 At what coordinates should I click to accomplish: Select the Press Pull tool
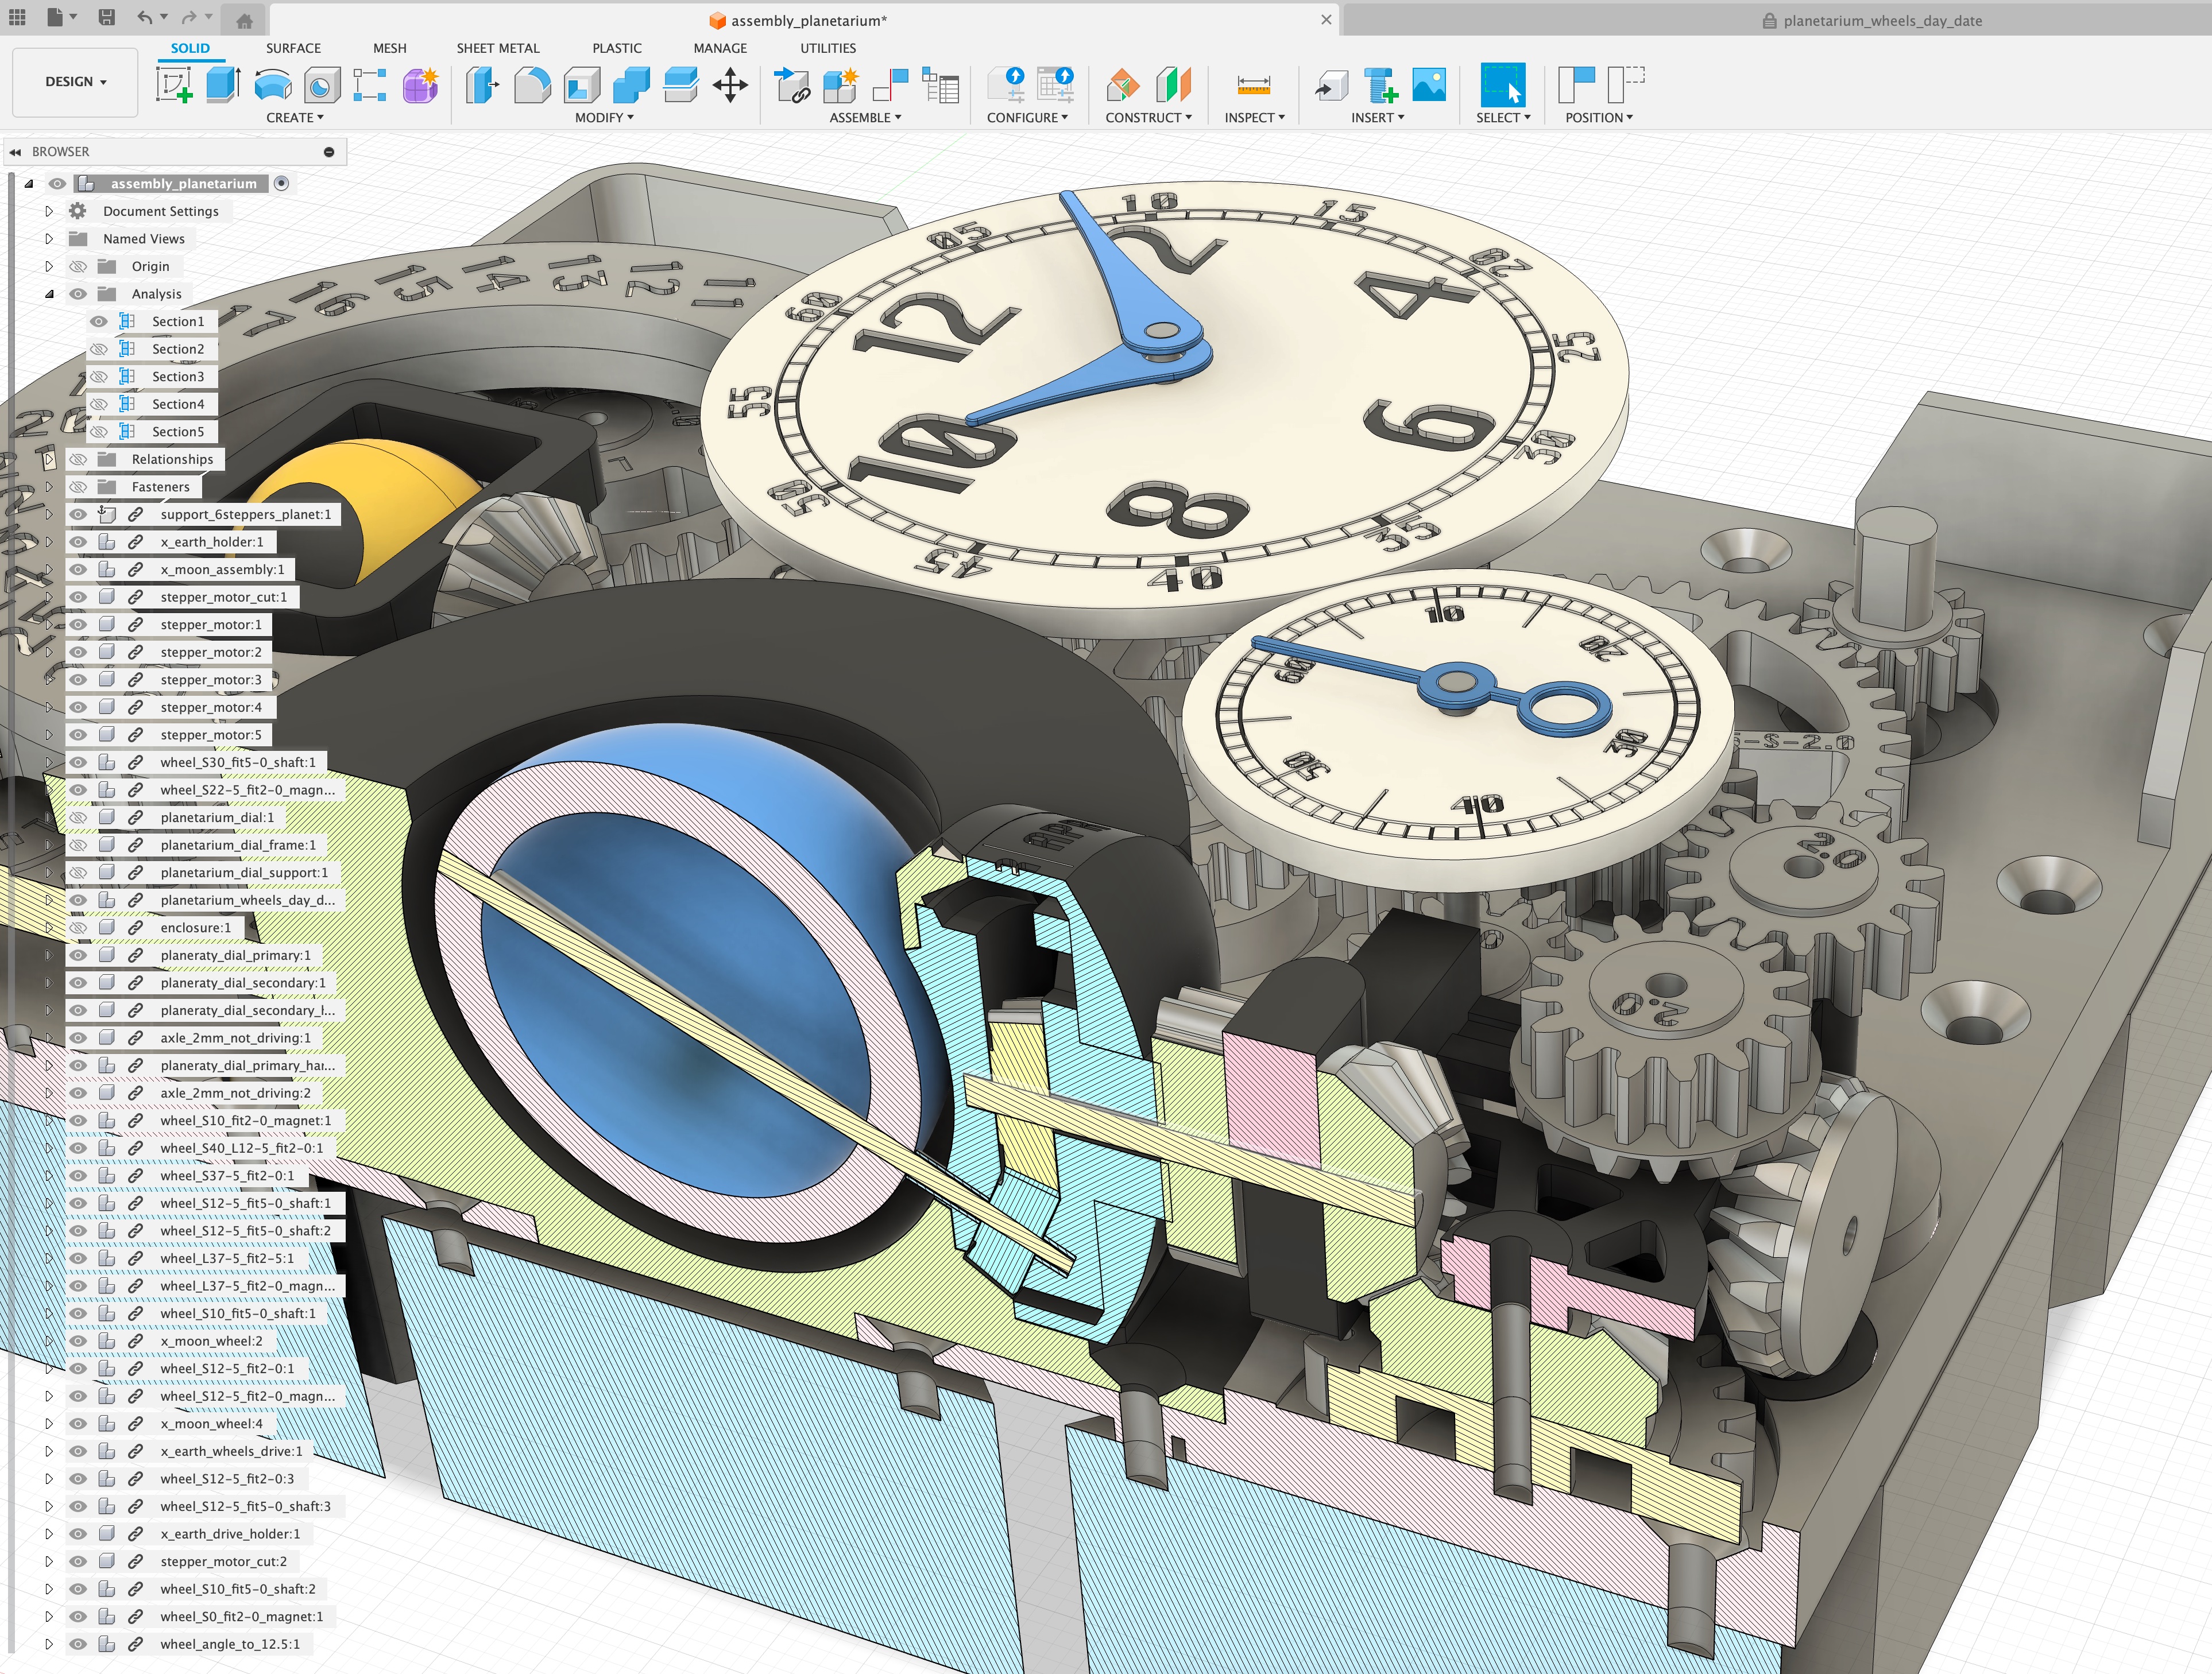(x=483, y=85)
